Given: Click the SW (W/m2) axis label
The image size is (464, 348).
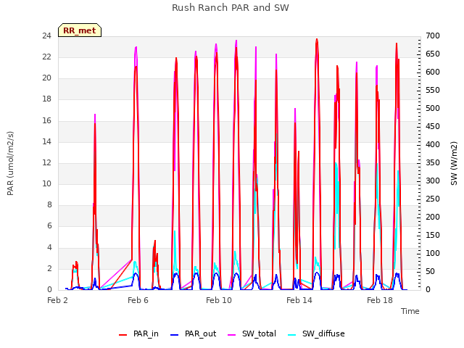Looking at the screenshot, I should (x=454, y=163).
